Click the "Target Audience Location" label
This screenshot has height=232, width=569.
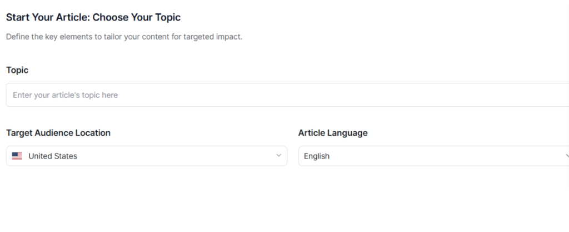(x=58, y=133)
